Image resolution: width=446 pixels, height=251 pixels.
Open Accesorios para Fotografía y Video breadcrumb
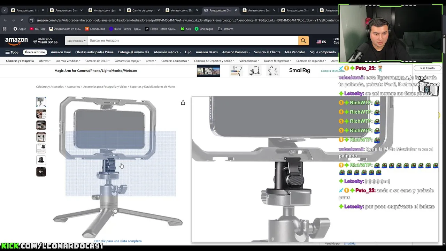point(105,87)
